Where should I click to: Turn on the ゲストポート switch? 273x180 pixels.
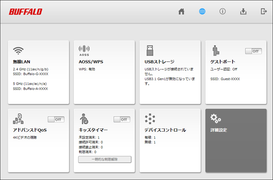pos(253,51)
